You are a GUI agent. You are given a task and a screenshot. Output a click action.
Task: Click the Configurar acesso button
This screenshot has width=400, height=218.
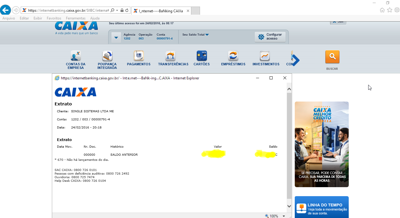tap(270, 37)
